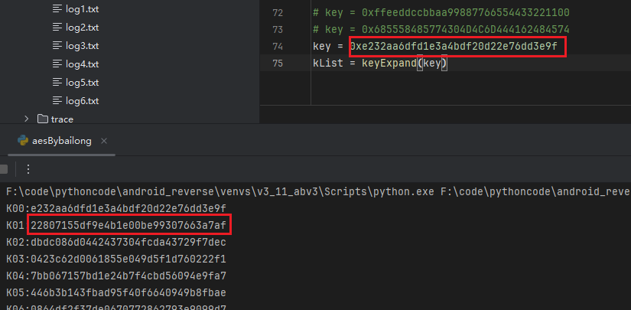Click the K01 round key output value

click(128, 225)
